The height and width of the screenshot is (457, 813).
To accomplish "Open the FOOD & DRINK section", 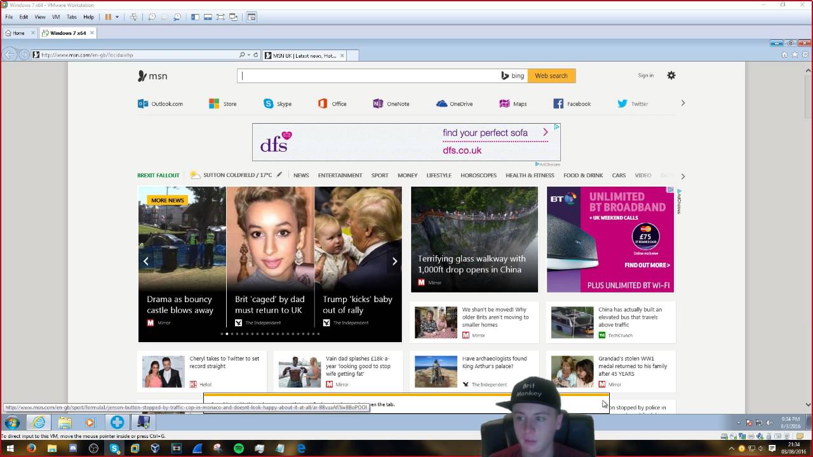I will 583,175.
